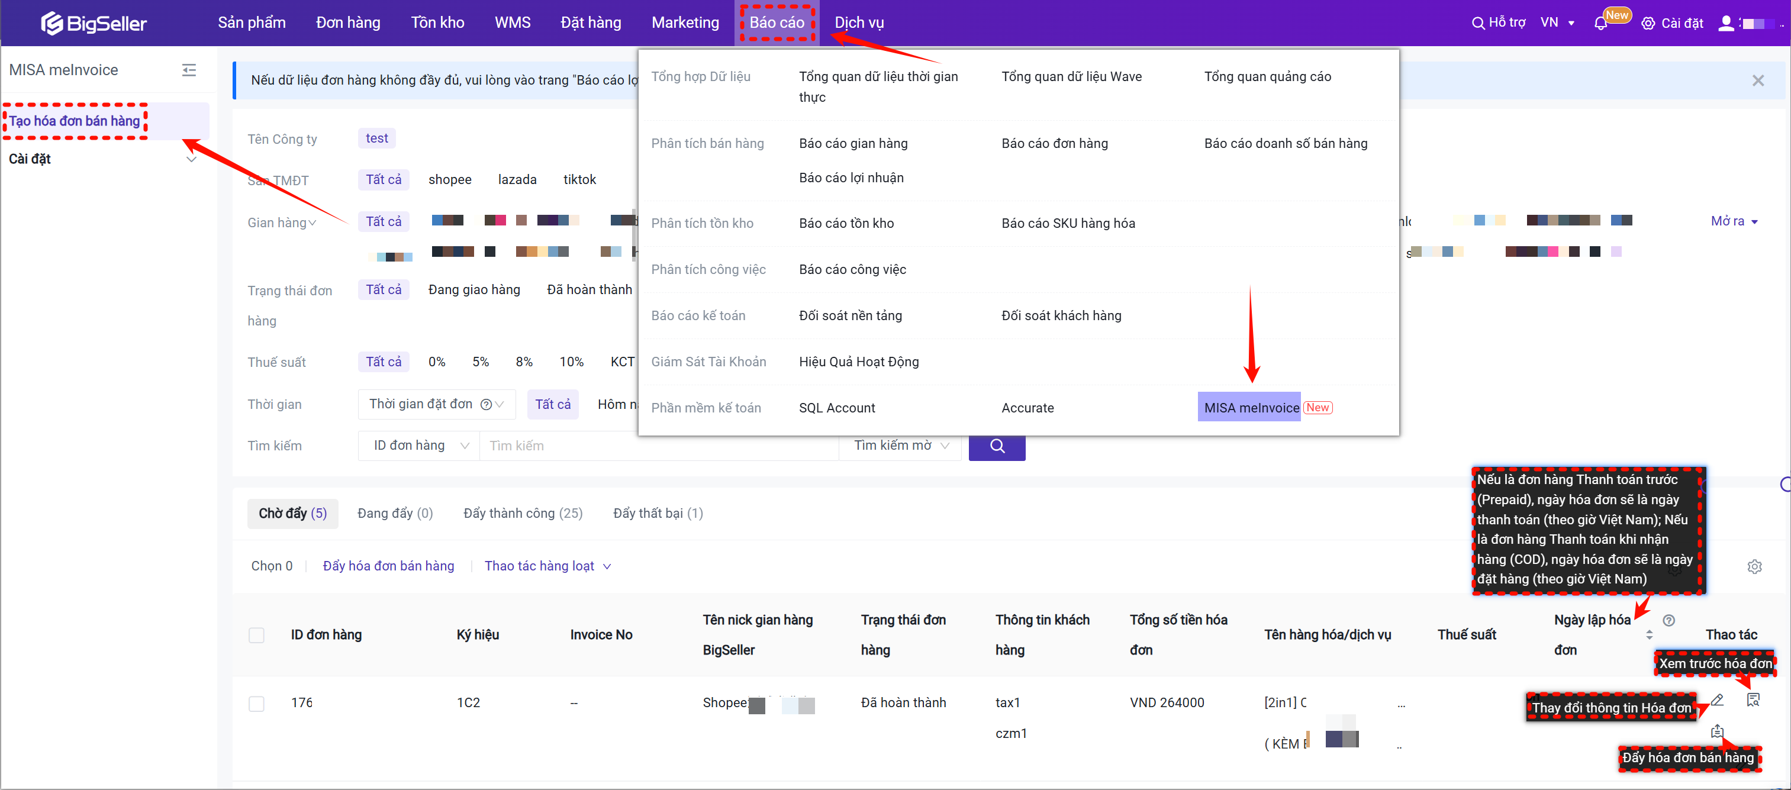
Task: Open the notifications bell icon
Action: point(1600,23)
